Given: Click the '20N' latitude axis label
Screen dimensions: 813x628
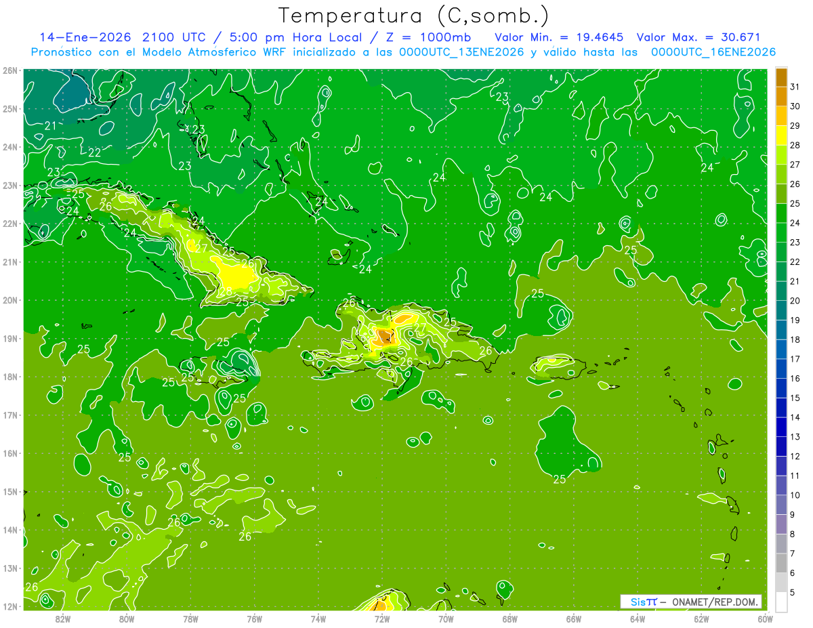Looking at the screenshot, I should (x=10, y=300).
